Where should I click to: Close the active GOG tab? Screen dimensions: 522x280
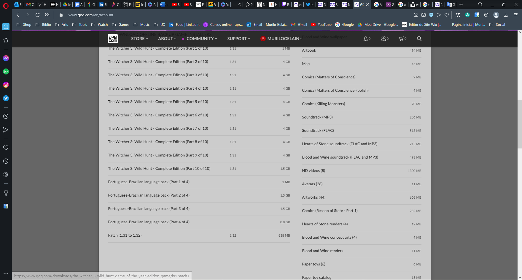367,4
